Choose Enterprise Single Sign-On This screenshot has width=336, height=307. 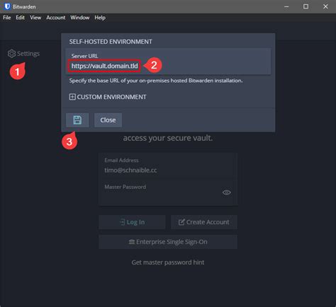tap(168, 242)
